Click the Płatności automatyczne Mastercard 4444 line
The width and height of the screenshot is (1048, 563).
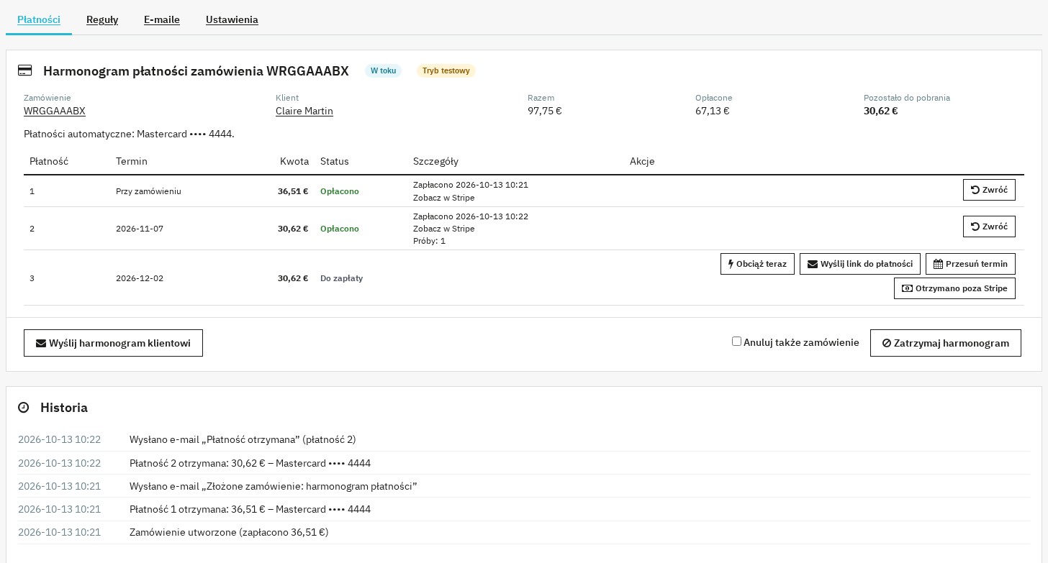[130, 134]
